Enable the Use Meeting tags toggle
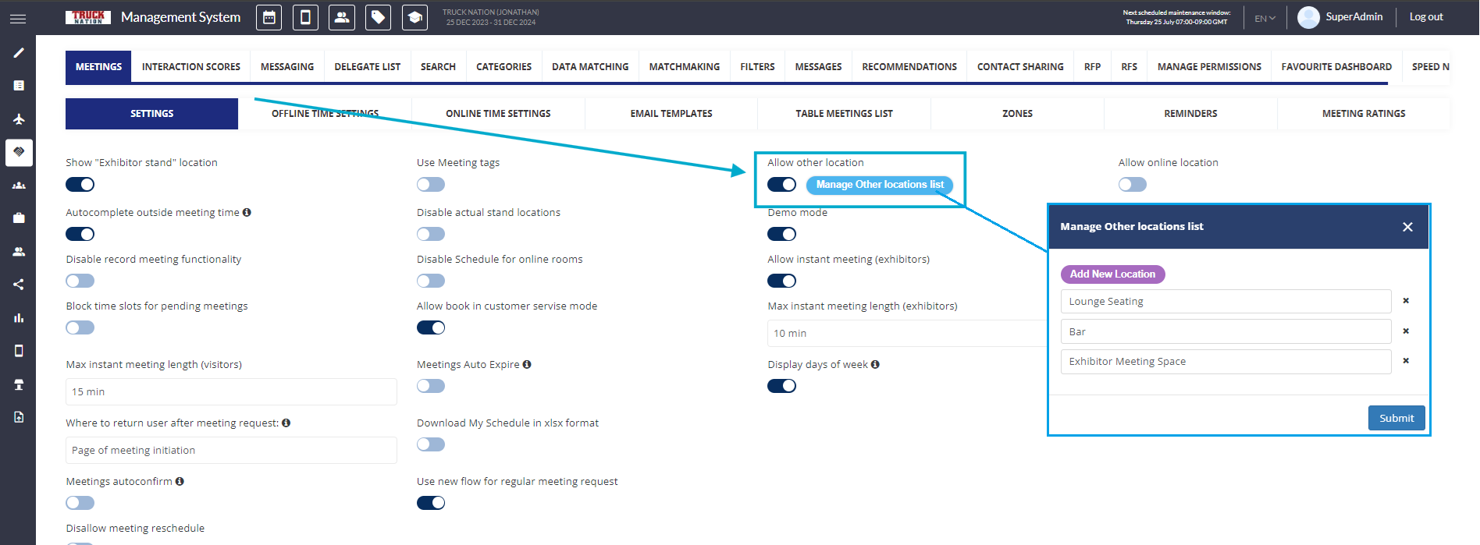 tap(431, 185)
